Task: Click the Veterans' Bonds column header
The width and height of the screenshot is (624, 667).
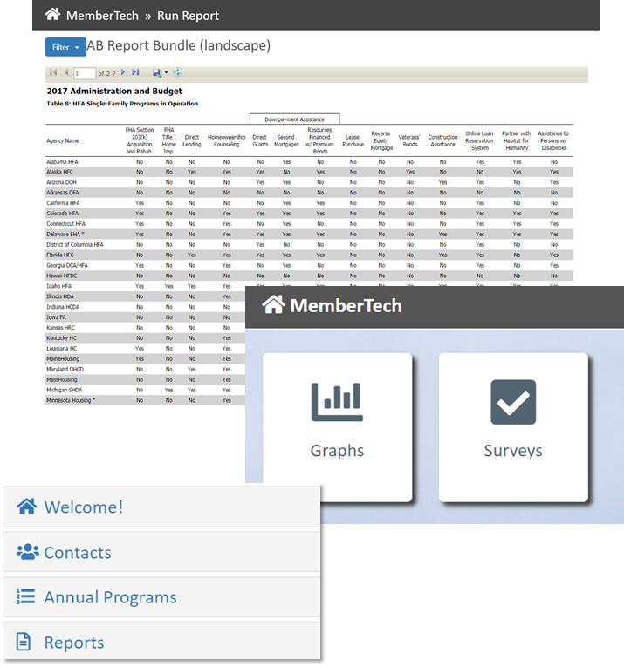Action: click(409, 140)
